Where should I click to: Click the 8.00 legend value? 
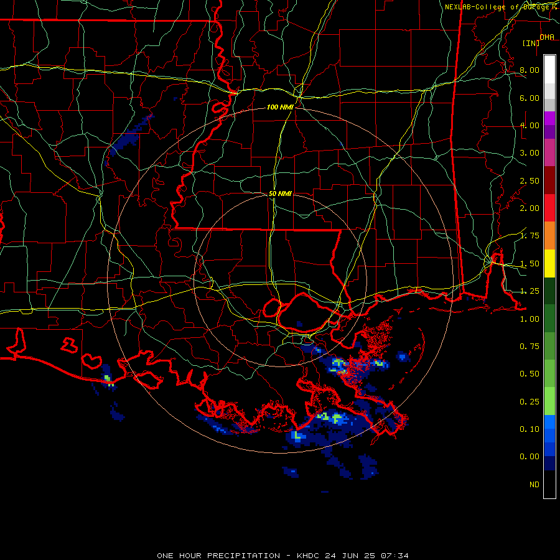tap(530, 70)
